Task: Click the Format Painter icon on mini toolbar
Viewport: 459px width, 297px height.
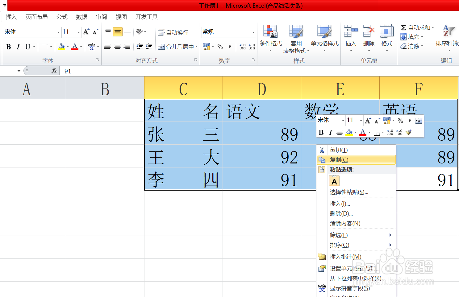Action: 408,132
